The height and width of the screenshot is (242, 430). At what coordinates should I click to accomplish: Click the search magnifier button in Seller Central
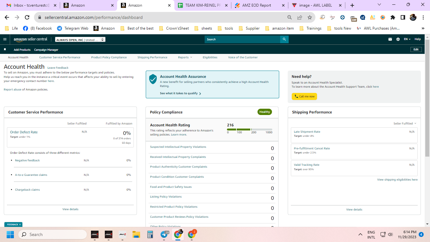coord(284,39)
